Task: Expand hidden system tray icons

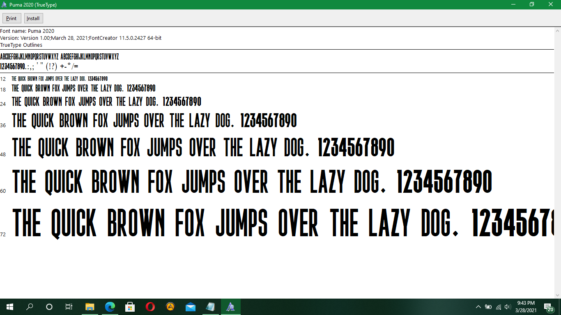Action: pyautogui.click(x=478, y=307)
